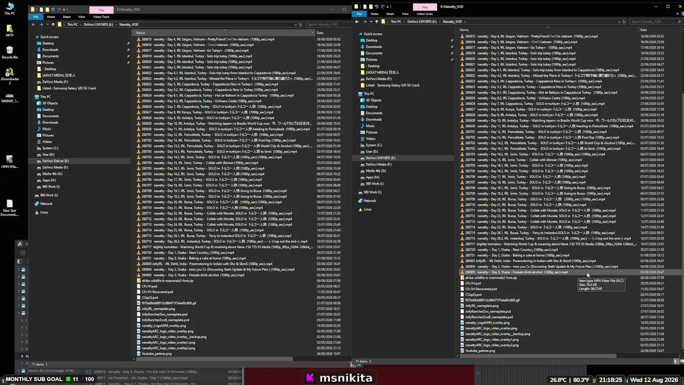684x385 pixels.
Task: Select nanatty_LogotWM_overlay.png in left window
Action: point(164,326)
